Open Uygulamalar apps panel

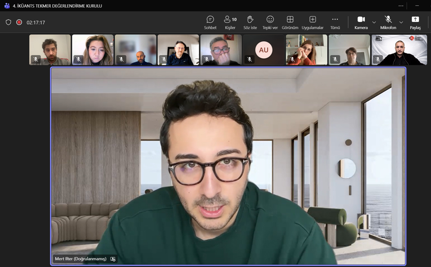312,22
